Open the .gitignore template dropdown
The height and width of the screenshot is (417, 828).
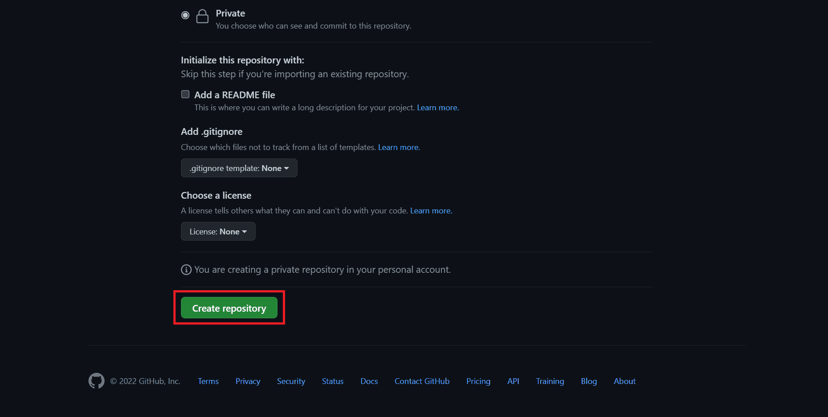[x=239, y=168]
